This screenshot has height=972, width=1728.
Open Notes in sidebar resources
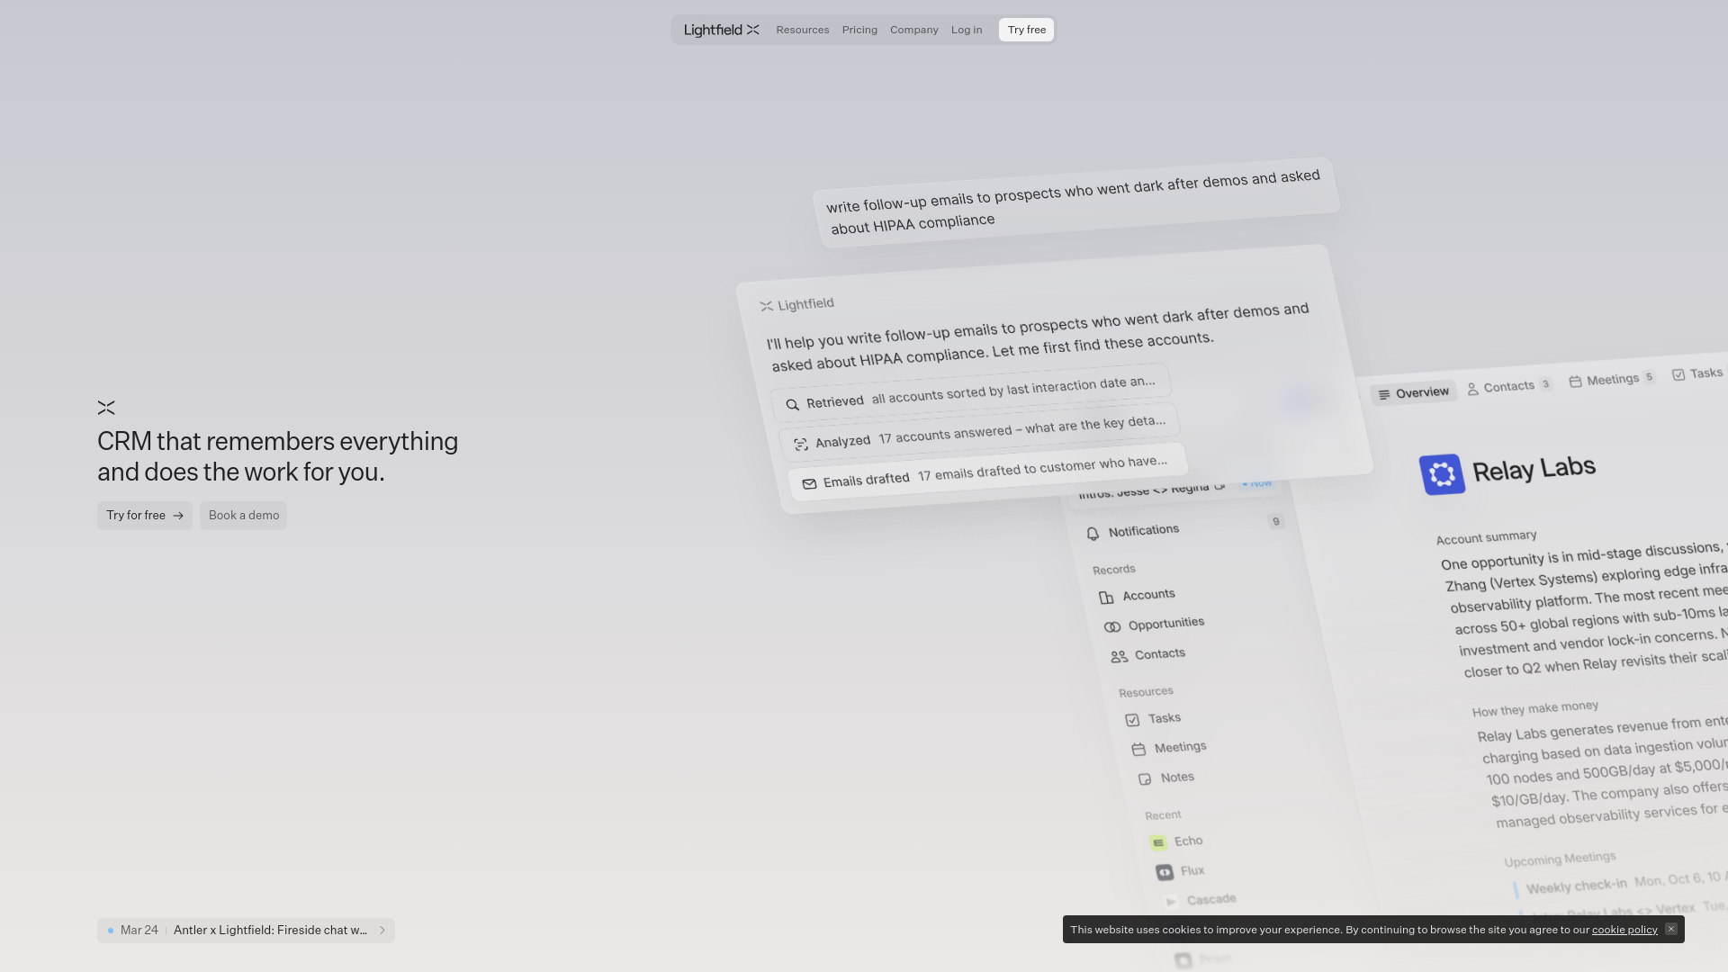(1176, 778)
